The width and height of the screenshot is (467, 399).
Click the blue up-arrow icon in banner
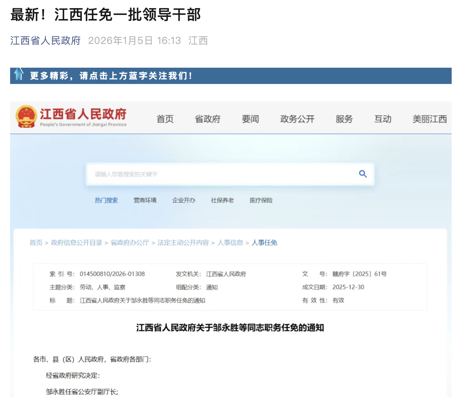coord(19,74)
